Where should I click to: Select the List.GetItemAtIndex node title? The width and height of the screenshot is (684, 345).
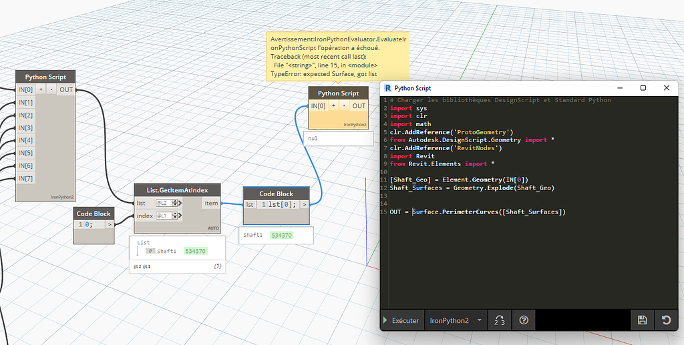(177, 190)
